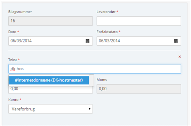Focus the Tekst field containing dk-hos
191x126 pixels.
click(x=95, y=69)
